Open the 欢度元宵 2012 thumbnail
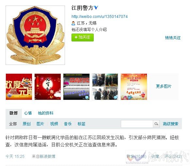 [19, 87]
